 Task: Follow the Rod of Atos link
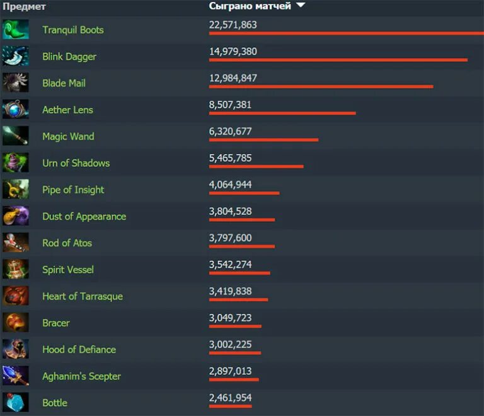coord(67,243)
